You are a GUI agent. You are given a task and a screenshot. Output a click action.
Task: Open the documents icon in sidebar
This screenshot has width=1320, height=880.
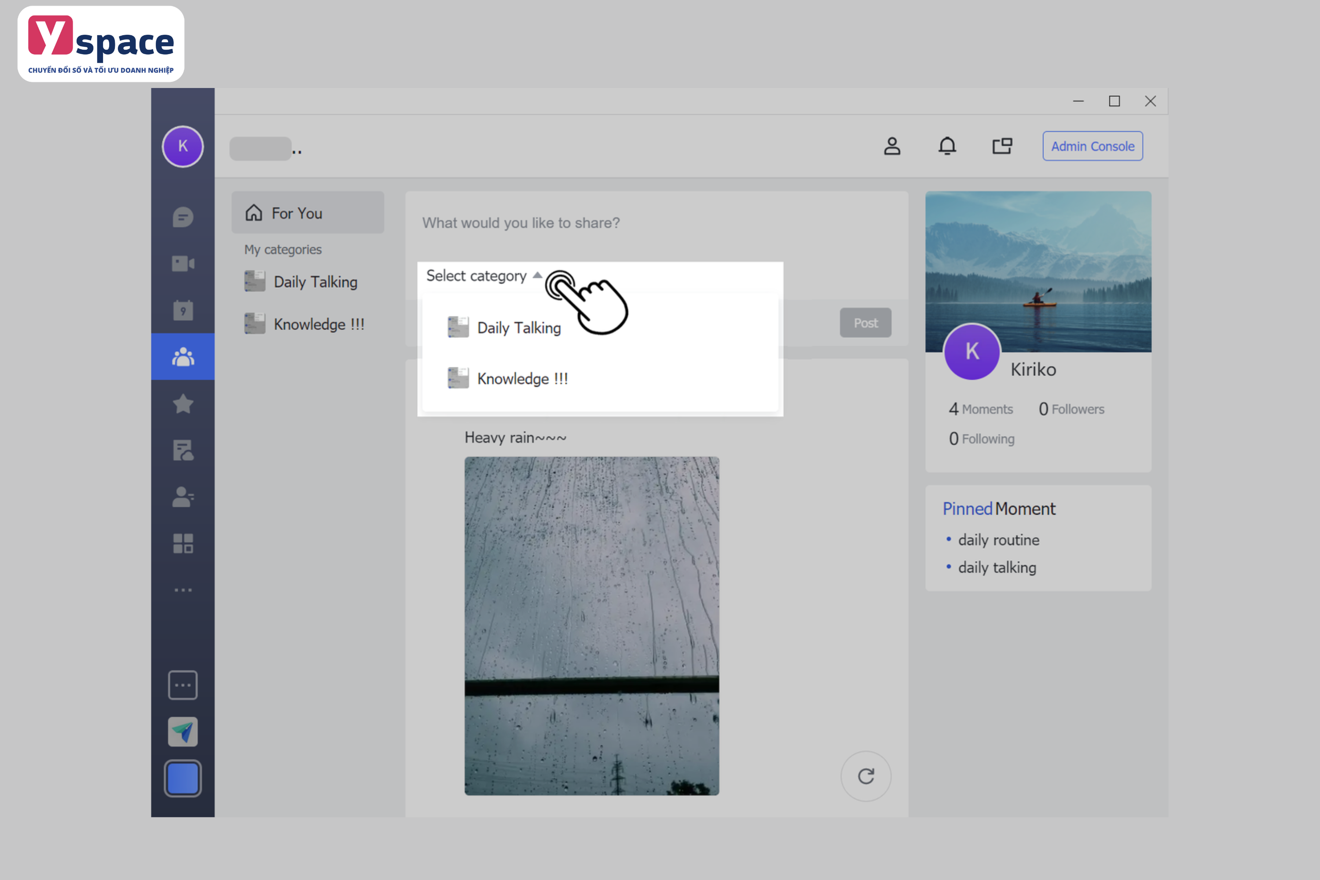coord(183,450)
